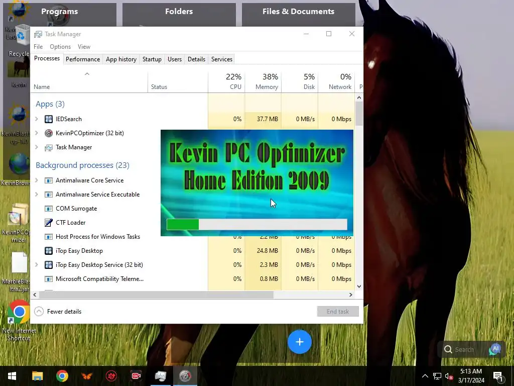Viewport: 514px width, 386px height.
Task: Open network status tray icon
Action: point(437,376)
